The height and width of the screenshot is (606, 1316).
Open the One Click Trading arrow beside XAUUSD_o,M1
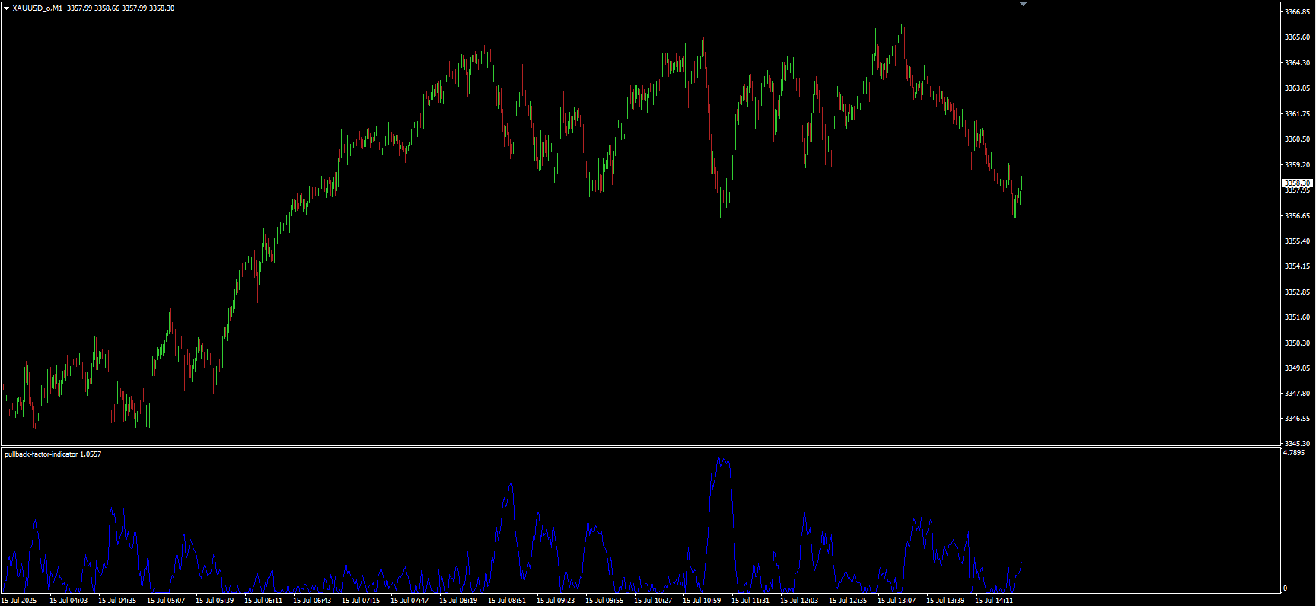pos(7,8)
